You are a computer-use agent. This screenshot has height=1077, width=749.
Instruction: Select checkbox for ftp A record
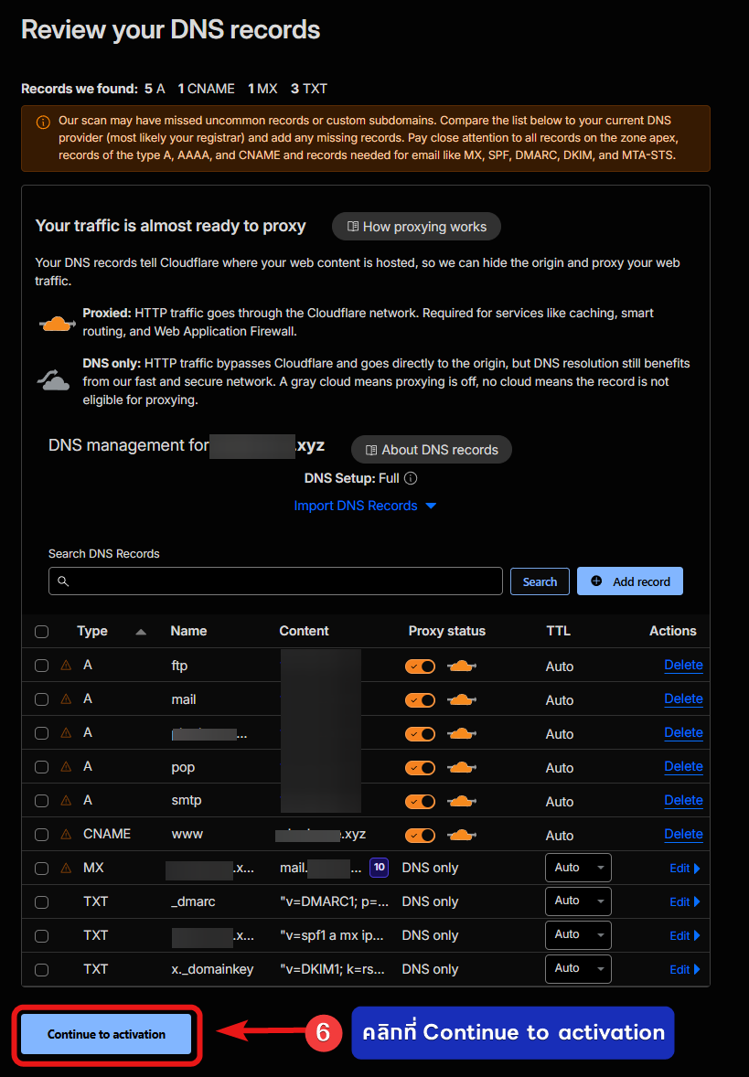[42, 666]
